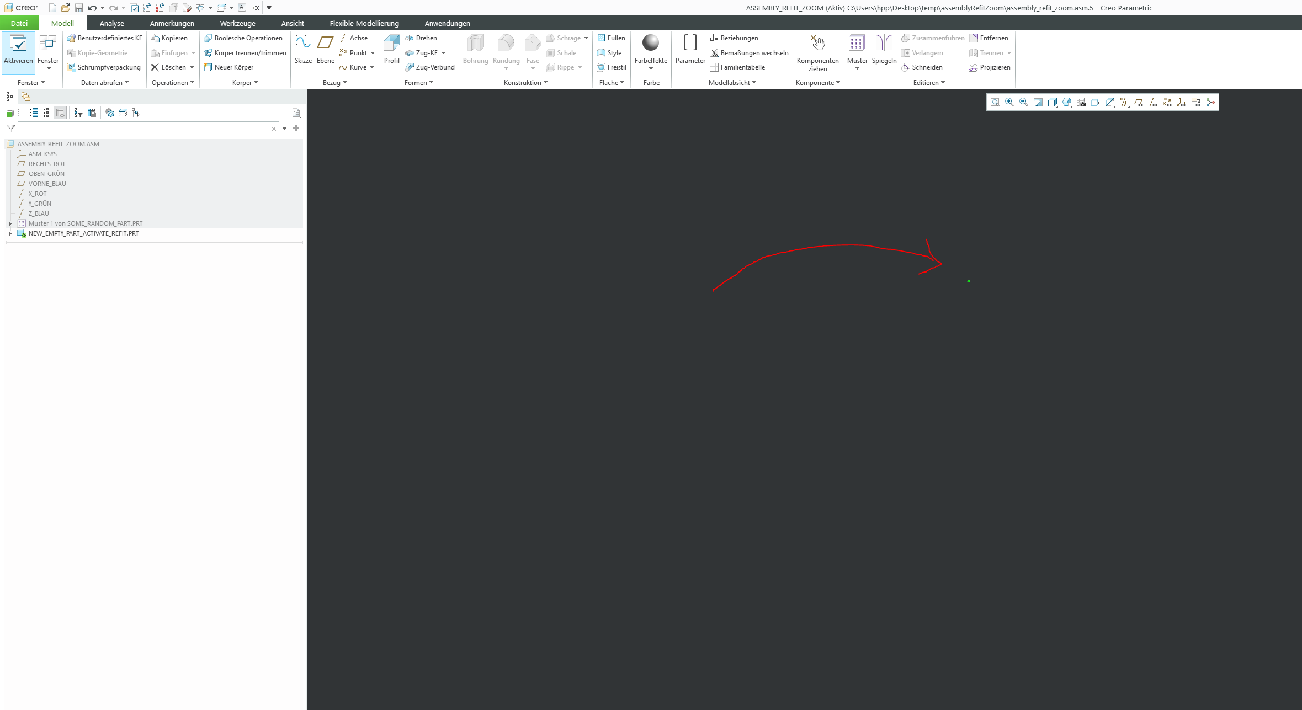Open the Ebene (datum plane) tool
Screen dimensions: 1302x710
coord(325,50)
